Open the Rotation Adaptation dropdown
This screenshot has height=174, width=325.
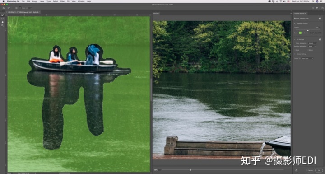pyautogui.click(x=311, y=46)
